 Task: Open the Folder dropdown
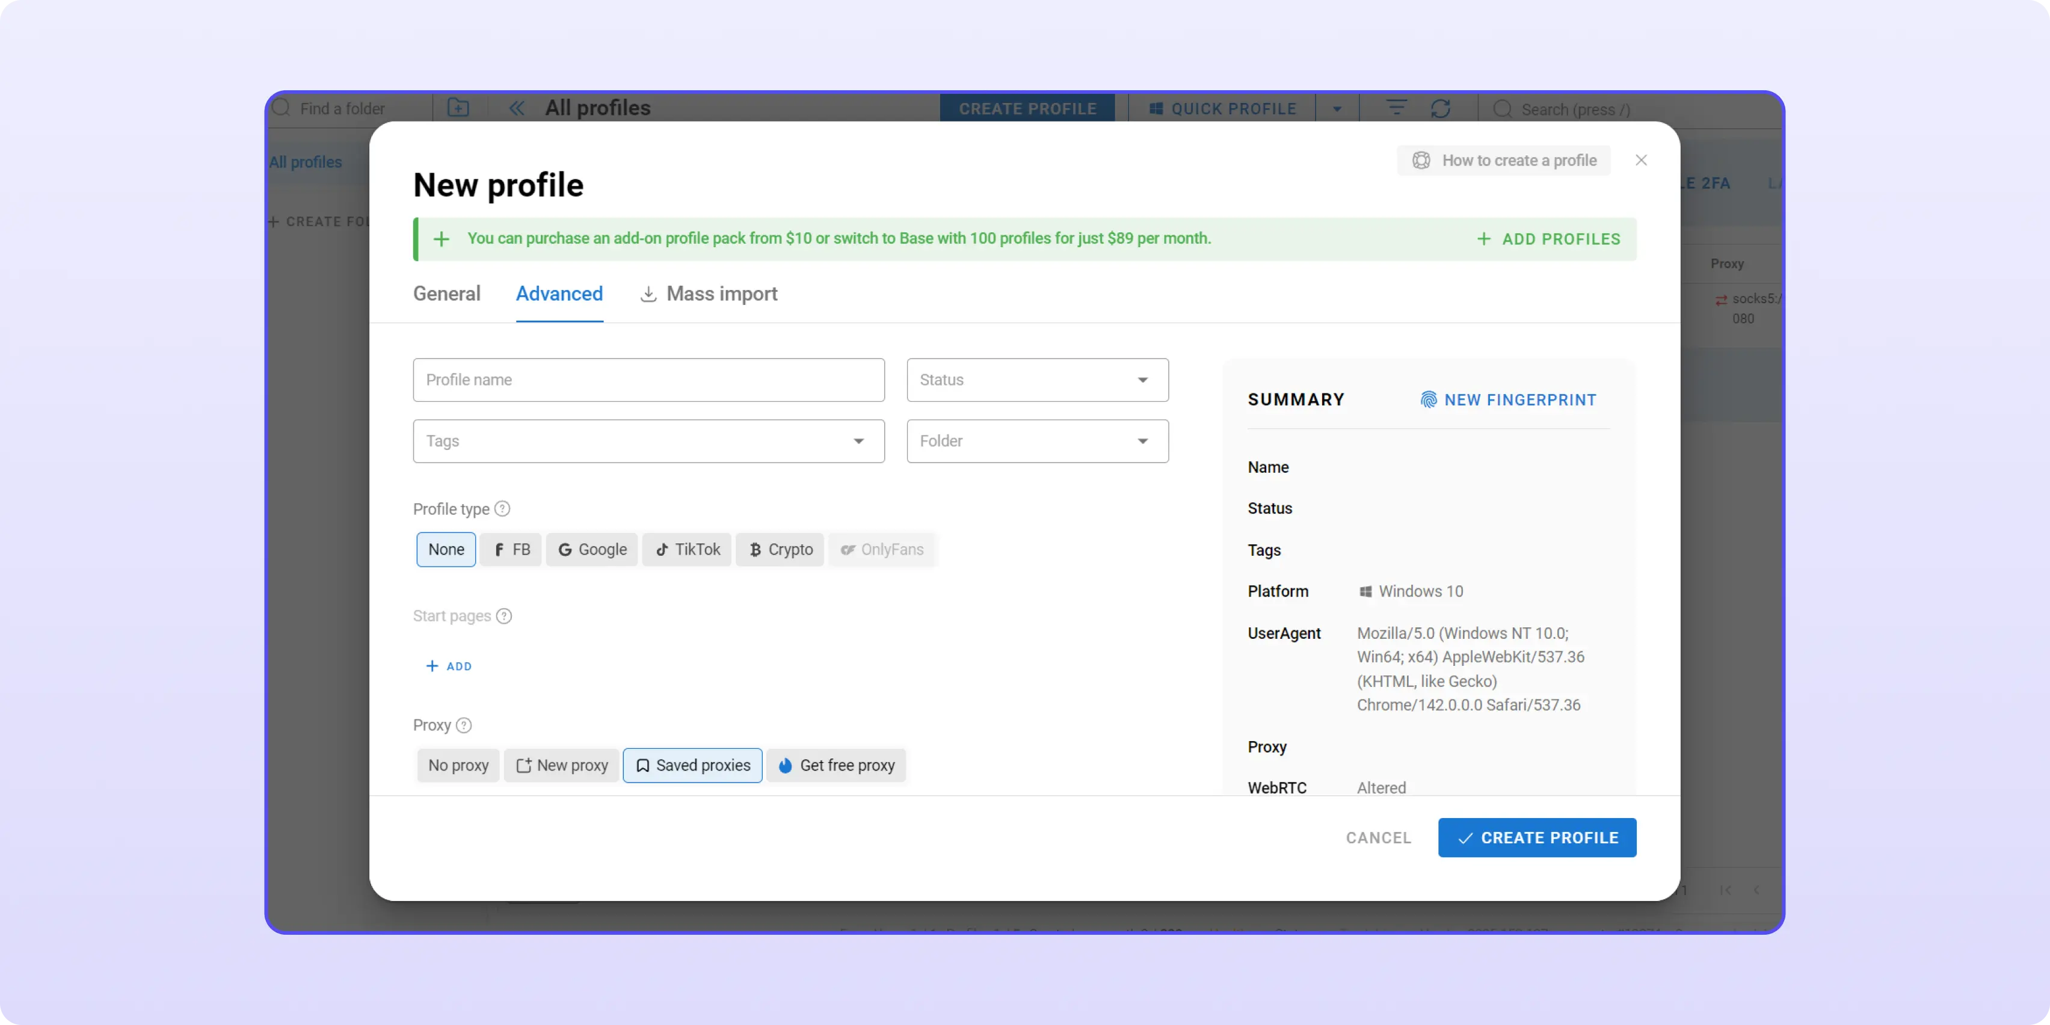click(x=1037, y=441)
